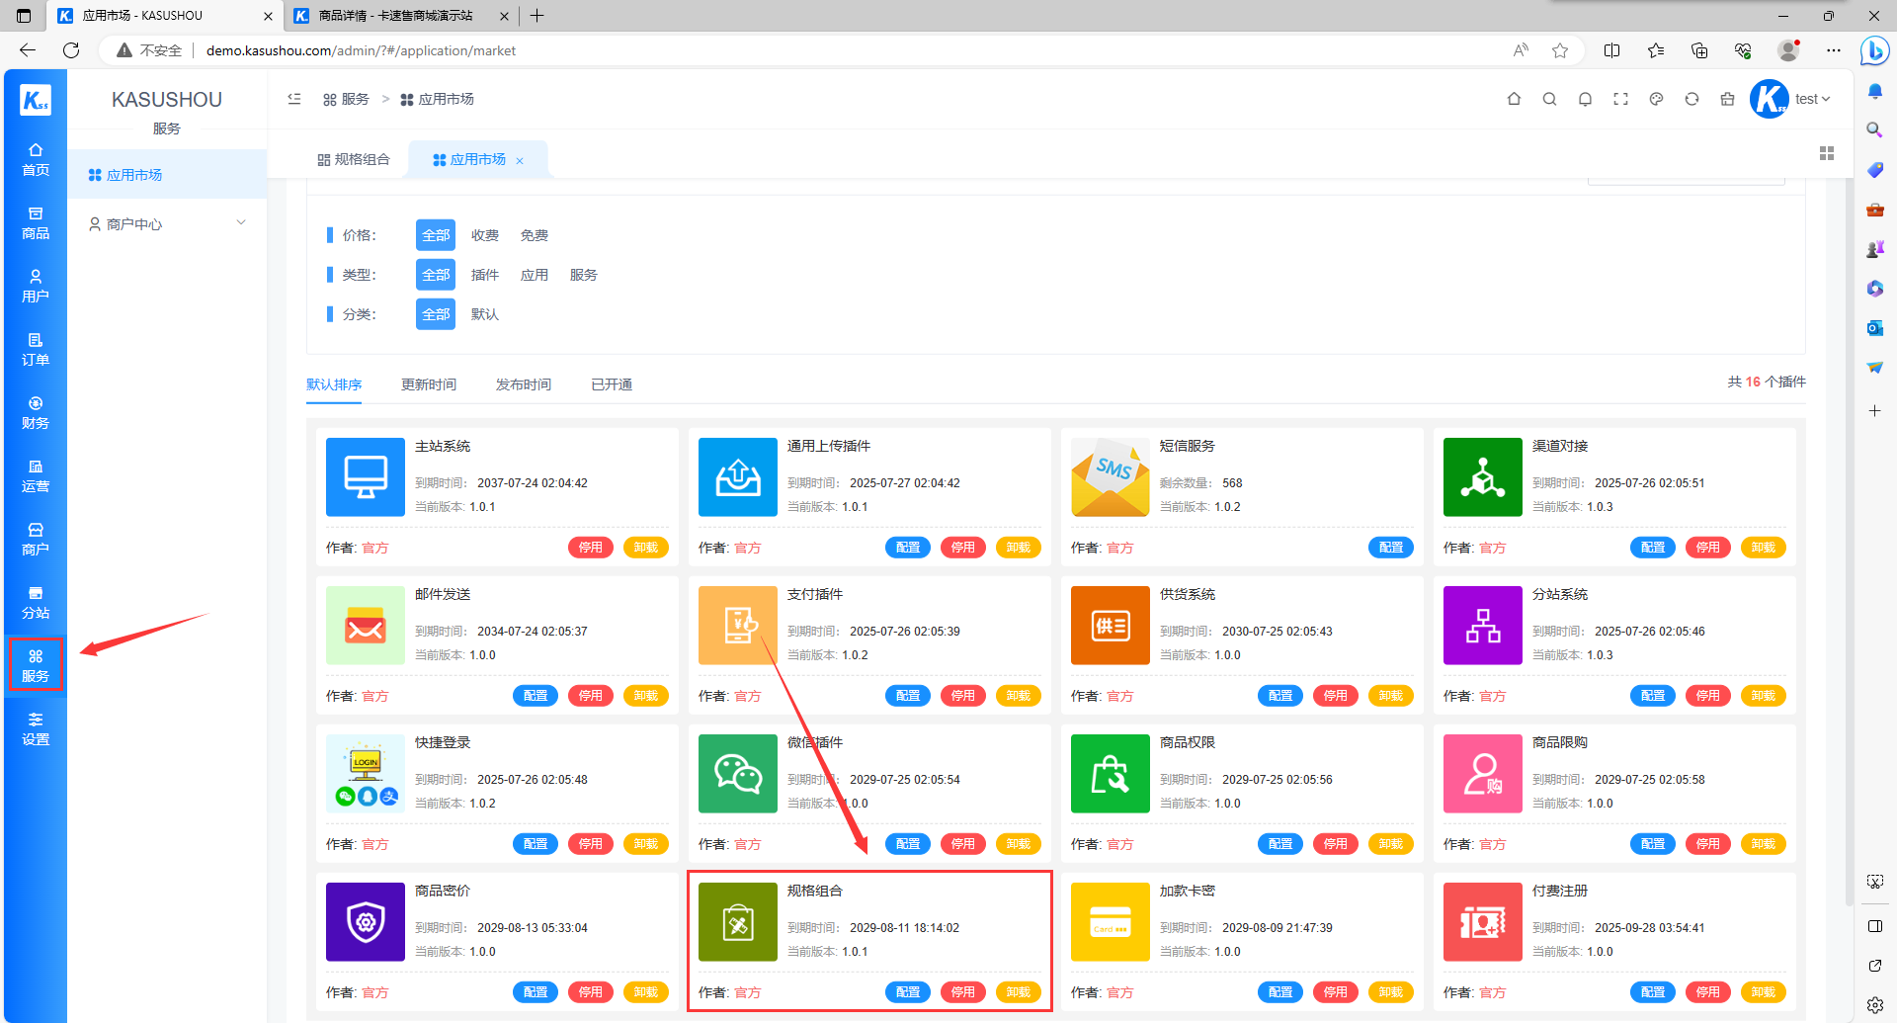Open the 服务 services sidebar item
Viewport: 1897px width, 1023px height.
[x=36, y=665]
